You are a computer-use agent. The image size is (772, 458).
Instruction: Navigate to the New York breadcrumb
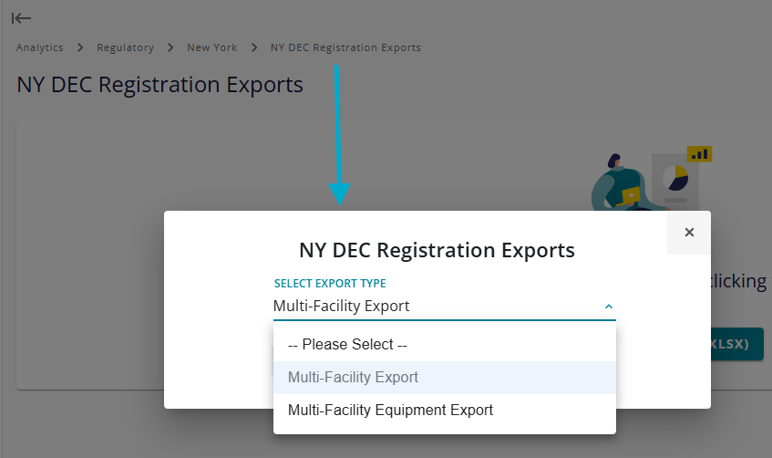coord(211,47)
